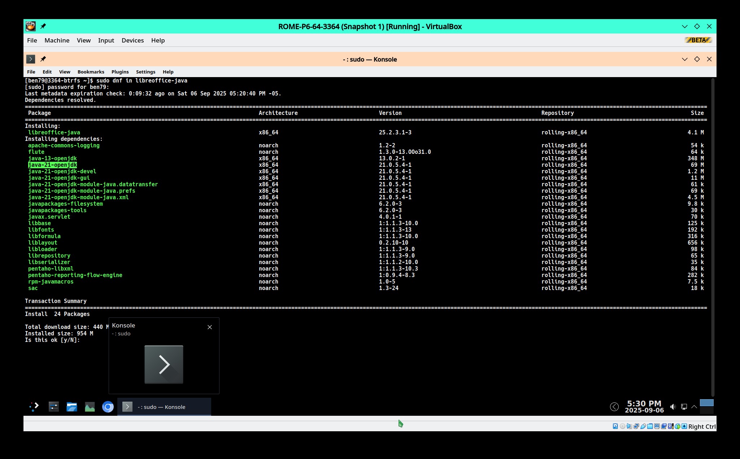740x459 pixels.
Task: Switch to the second virtual desktop pager
Action: pos(706,410)
